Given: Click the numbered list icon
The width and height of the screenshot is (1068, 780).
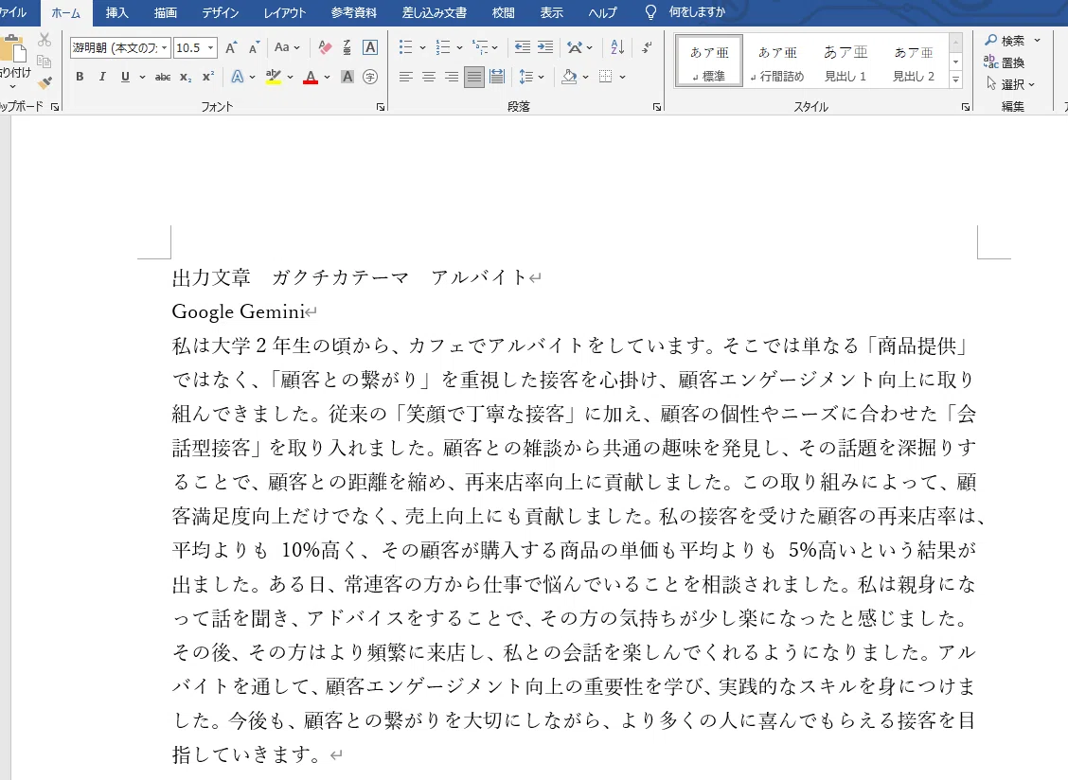Looking at the screenshot, I should click(x=443, y=47).
